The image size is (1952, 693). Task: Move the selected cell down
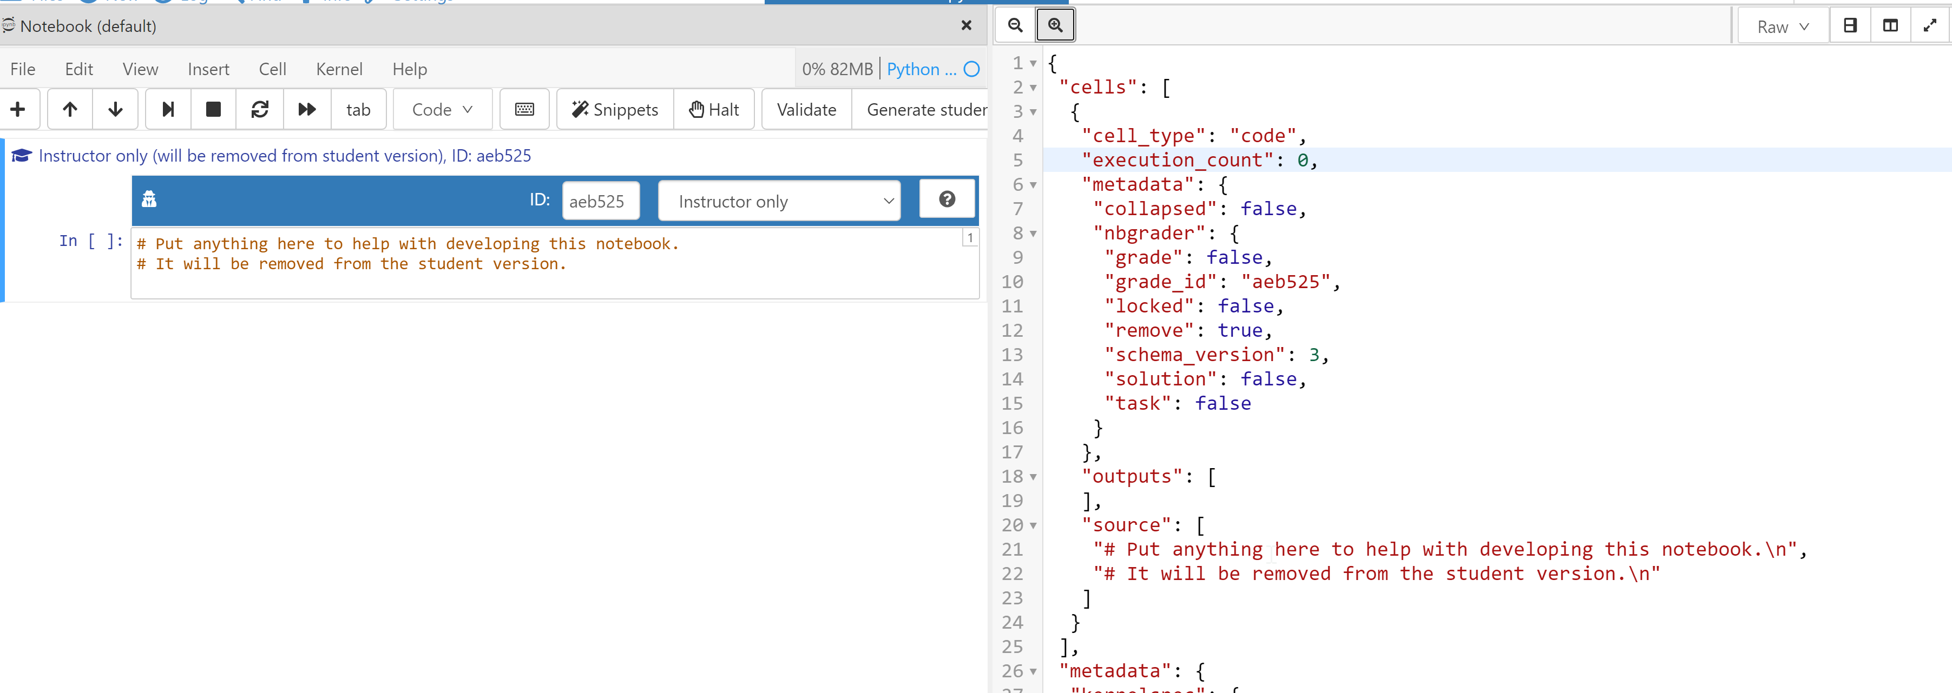click(114, 109)
